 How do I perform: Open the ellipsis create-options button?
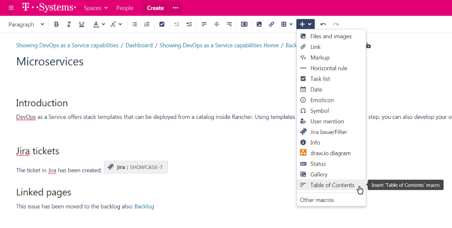(x=175, y=8)
